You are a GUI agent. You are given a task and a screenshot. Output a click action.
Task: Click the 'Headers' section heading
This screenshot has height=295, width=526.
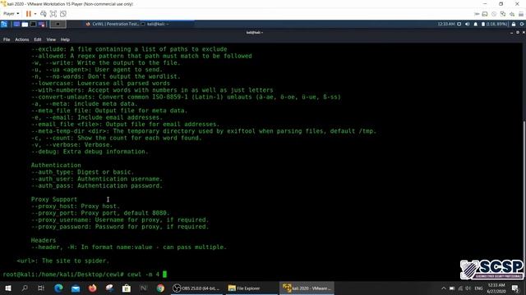(x=44, y=240)
